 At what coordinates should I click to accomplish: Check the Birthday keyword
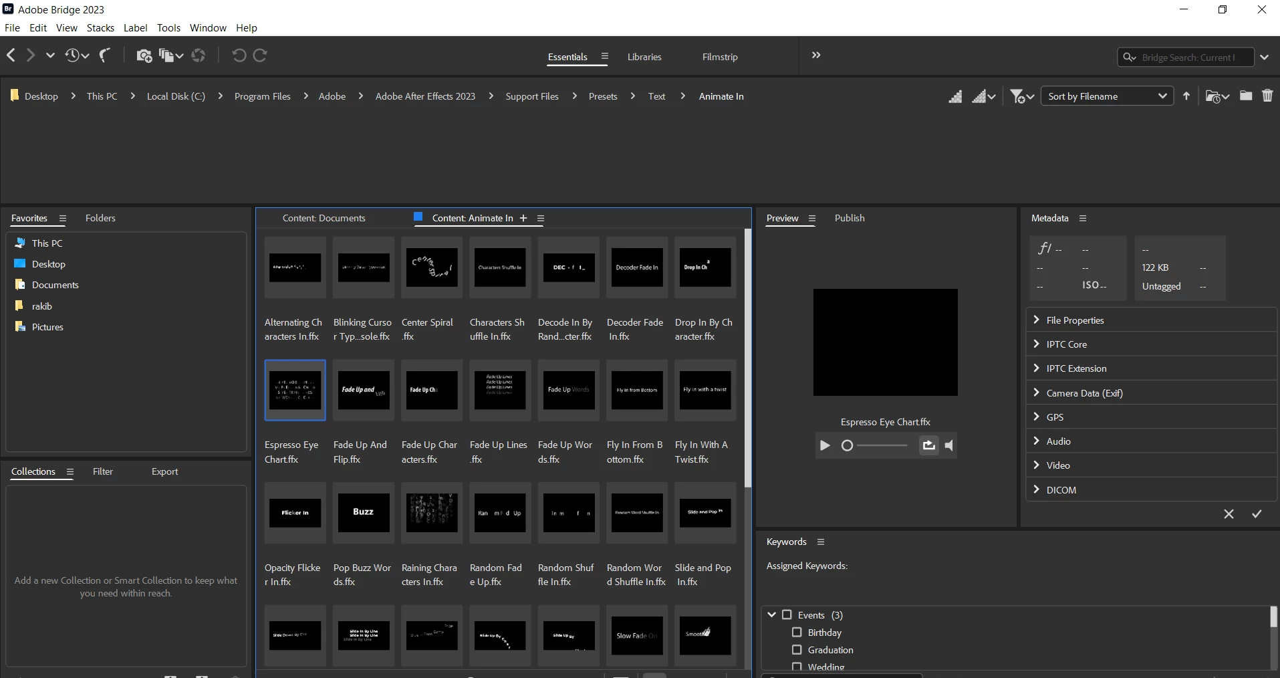tap(797, 632)
